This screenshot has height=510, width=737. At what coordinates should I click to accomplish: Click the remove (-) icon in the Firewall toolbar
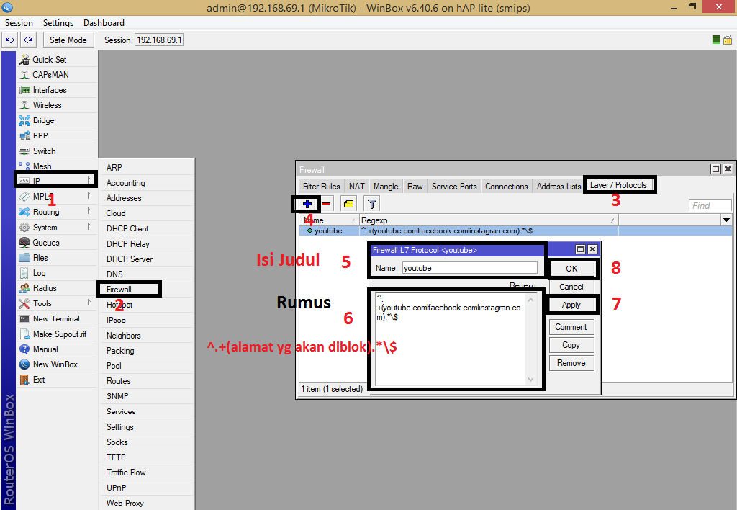click(327, 204)
